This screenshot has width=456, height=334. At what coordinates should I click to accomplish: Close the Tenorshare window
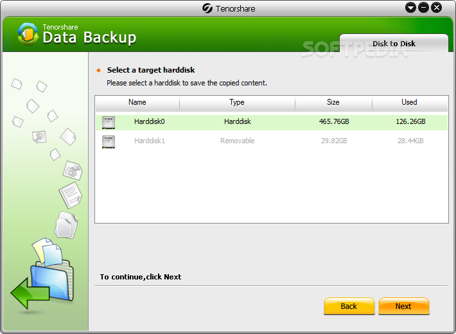click(437, 8)
